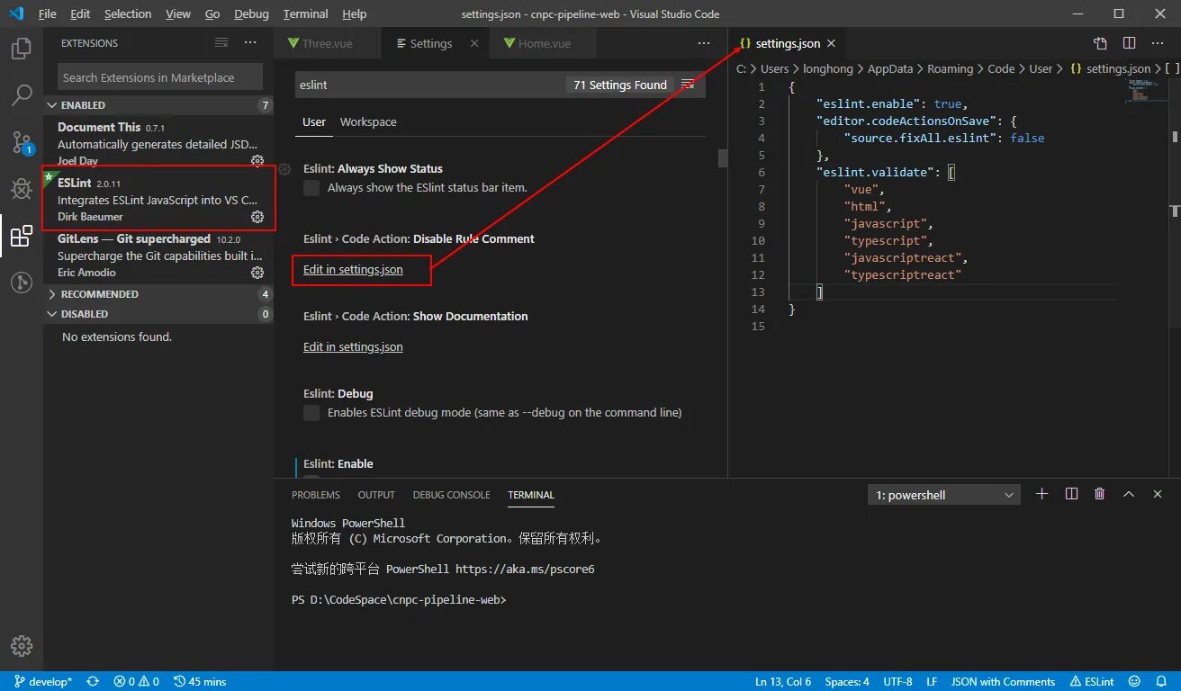This screenshot has width=1181, height=691.
Task: Clear the extensions search results icon
Action: (x=221, y=43)
